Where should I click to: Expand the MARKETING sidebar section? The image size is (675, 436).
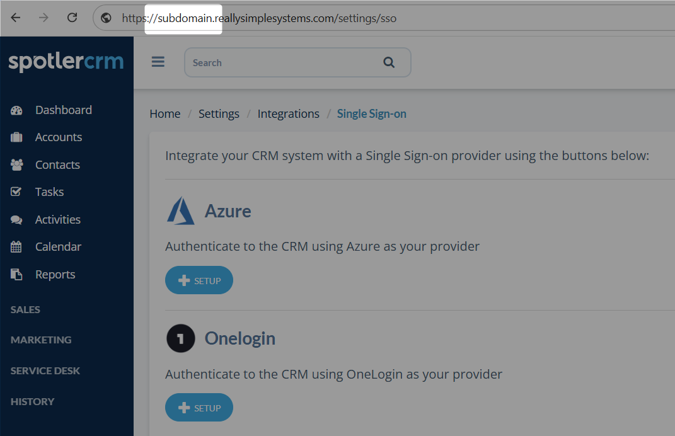click(x=41, y=340)
